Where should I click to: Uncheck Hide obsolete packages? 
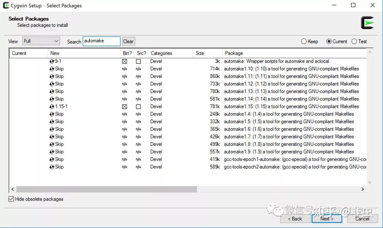coord(11,199)
